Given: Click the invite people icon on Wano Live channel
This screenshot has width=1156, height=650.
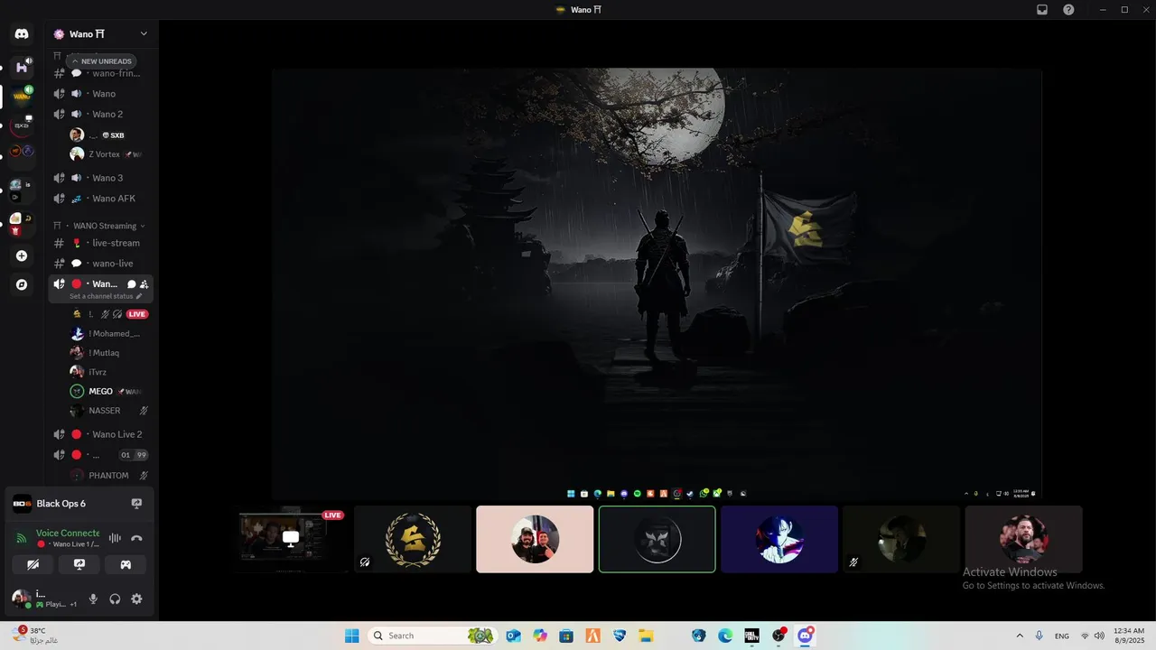Looking at the screenshot, I should [x=144, y=284].
